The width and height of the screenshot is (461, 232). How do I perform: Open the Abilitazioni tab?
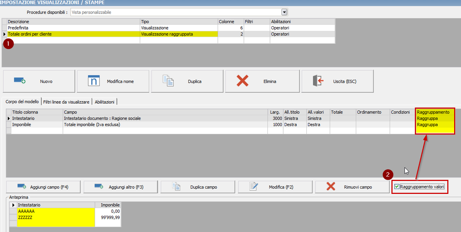pyautogui.click(x=105, y=102)
